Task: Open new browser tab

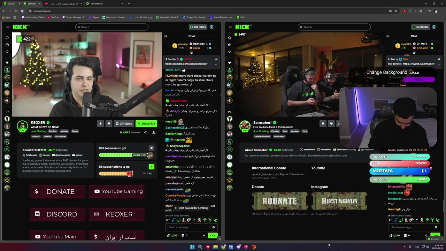Action: pos(129,3)
